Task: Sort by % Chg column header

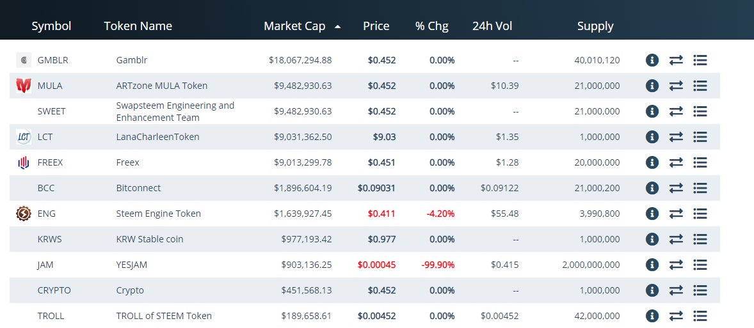Action: pyautogui.click(x=431, y=26)
